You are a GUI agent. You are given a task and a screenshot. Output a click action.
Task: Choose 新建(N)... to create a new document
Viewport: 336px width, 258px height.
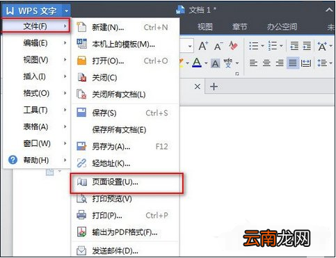125,27
